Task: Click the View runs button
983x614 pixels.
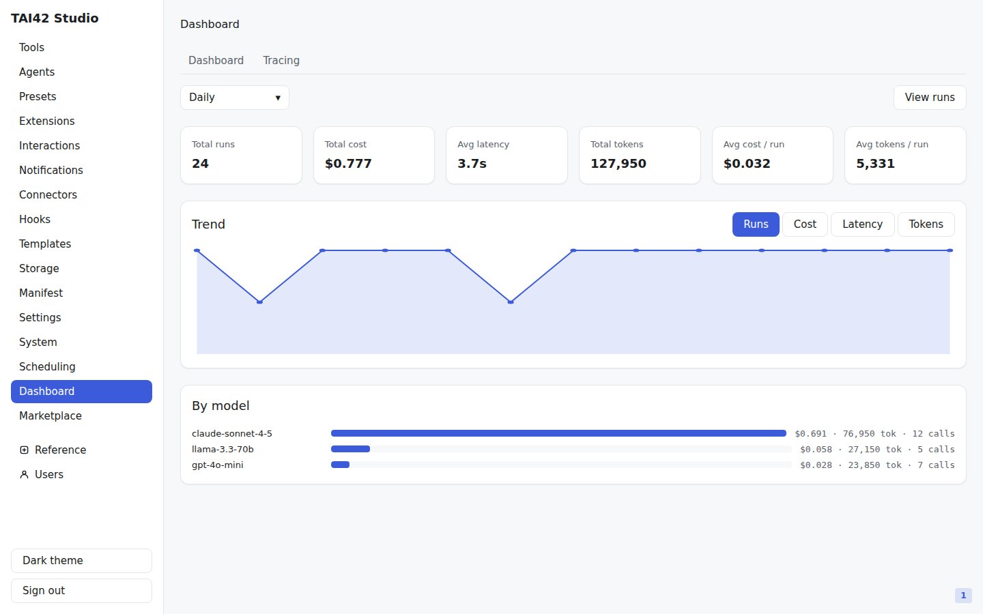Action: click(x=930, y=98)
